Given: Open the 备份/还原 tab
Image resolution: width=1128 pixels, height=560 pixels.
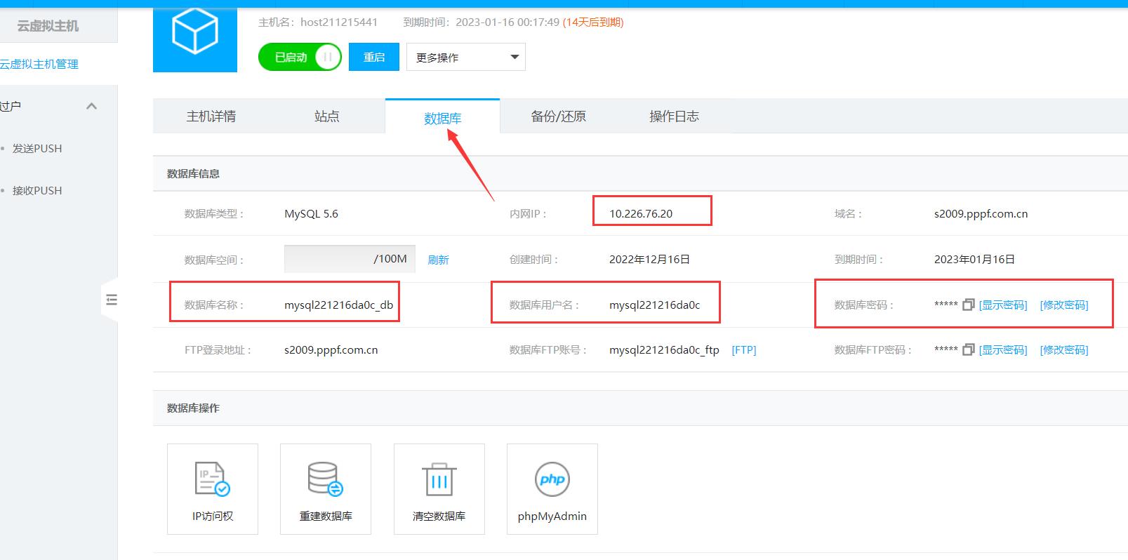Looking at the screenshot, I should 558,116.
